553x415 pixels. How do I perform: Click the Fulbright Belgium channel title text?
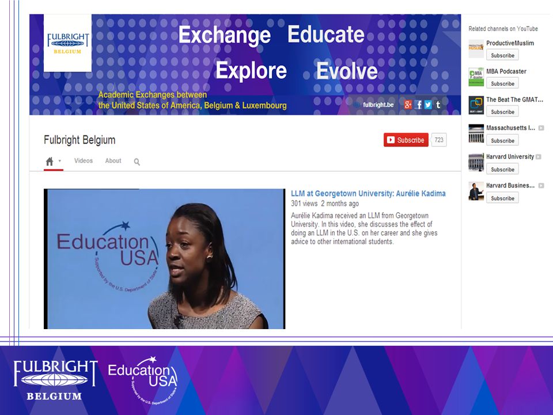point(79,140)
